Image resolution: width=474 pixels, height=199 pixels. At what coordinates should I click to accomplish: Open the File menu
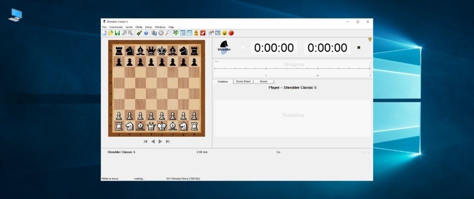104,27
